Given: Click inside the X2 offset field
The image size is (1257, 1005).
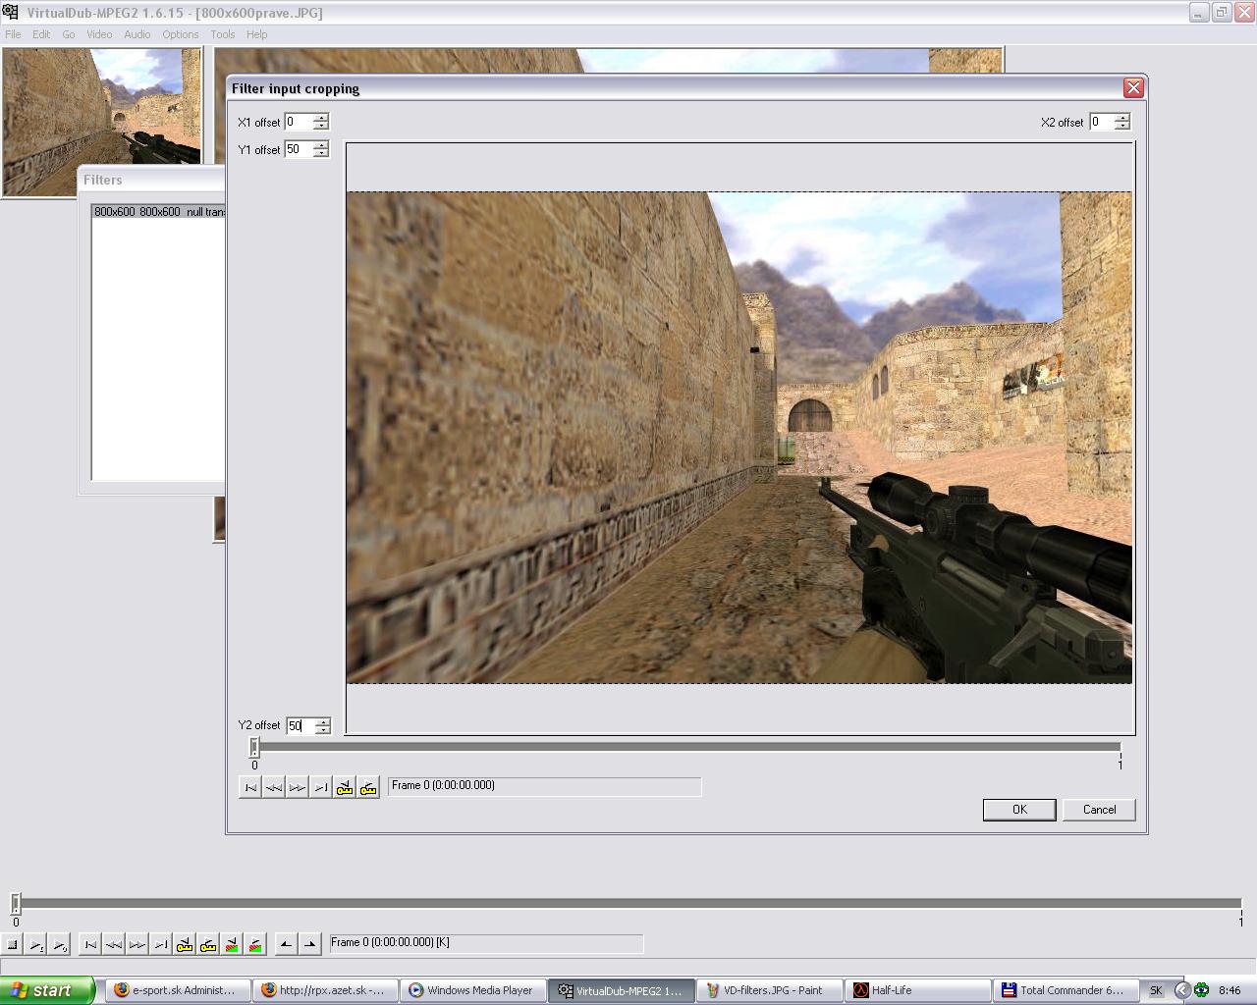Looking at the screenshot, I should tap(1102, 122).
